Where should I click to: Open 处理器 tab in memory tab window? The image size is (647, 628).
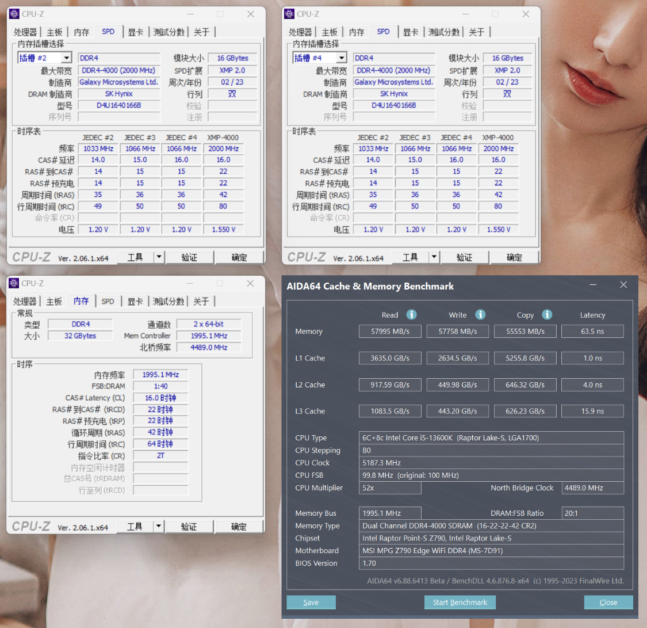tap(25, 302)
